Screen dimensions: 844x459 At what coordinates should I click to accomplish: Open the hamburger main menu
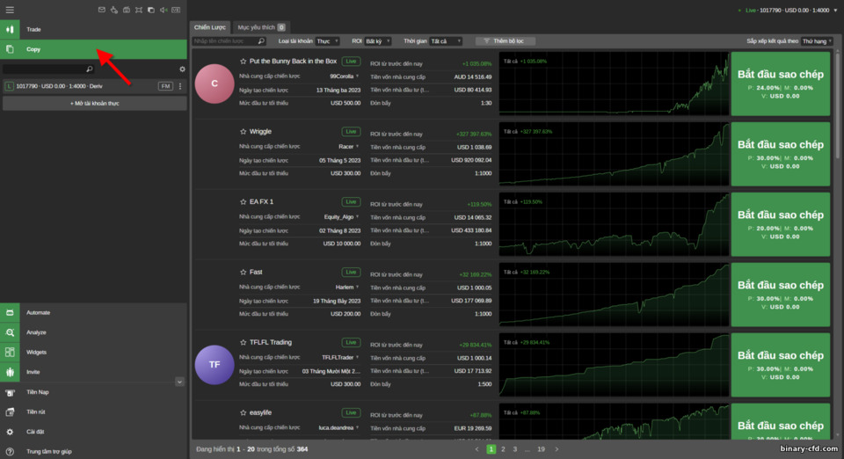10,10
